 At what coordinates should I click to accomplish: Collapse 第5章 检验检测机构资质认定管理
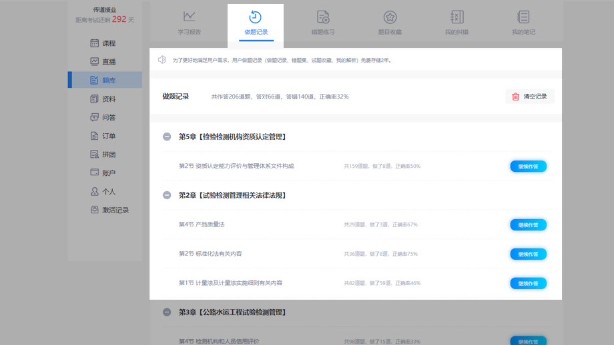tap(167, 137)
